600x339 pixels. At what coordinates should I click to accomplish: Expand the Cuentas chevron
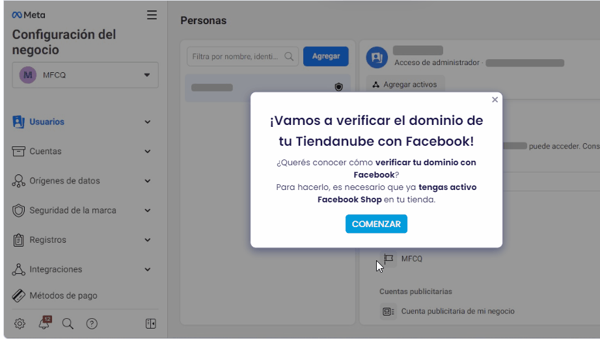(x=147, y=152)
